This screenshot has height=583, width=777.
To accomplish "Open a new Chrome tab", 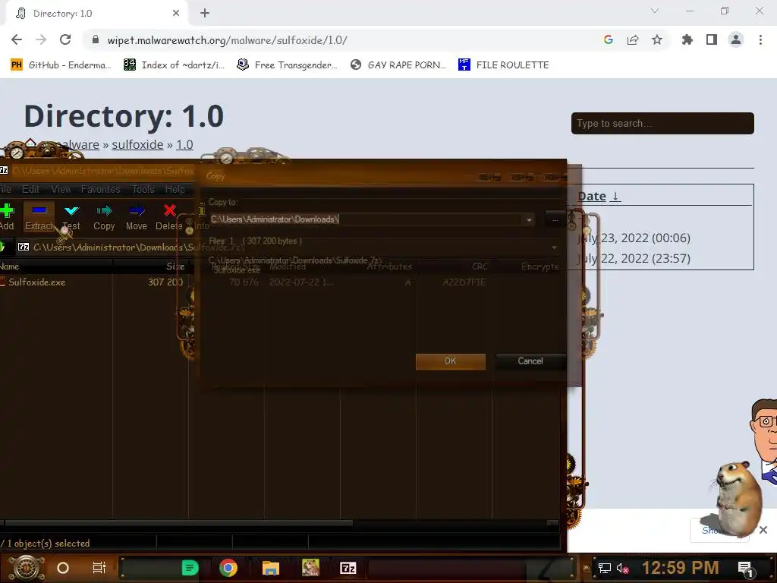I will [x=205, y=14].
